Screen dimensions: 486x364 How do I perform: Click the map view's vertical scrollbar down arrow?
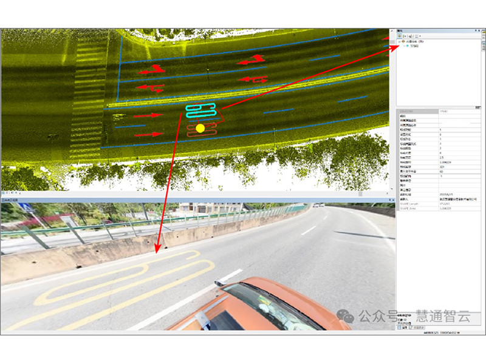(392, 189)
